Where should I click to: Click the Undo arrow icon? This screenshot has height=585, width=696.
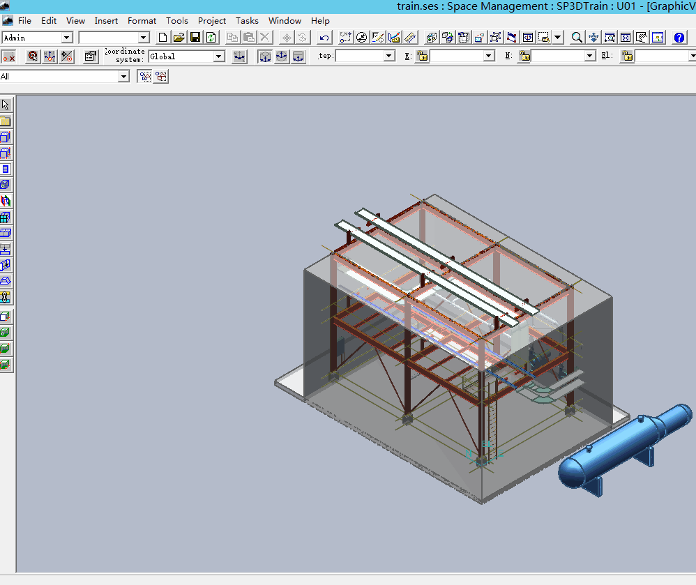point(324,38)
